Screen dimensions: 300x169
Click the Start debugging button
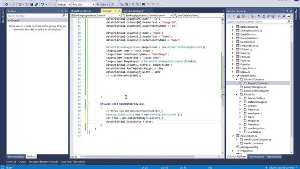[x=101, y=4]
